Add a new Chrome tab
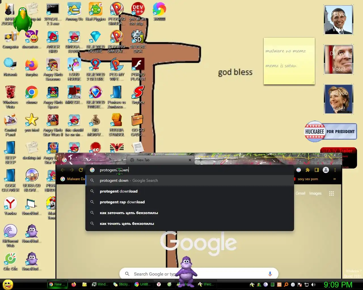Image resolution: width=363 pixels, height=290 pixels. click(x=201, y=160)
